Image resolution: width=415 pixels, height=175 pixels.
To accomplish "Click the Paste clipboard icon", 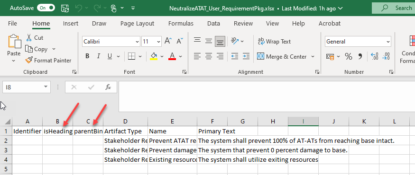I will 15,42.
